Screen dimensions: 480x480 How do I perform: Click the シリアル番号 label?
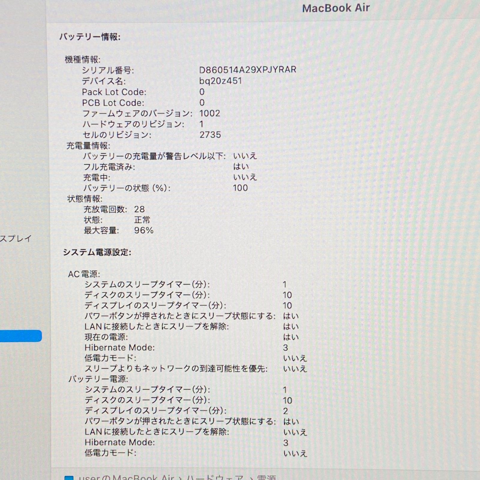click(108, 70)
